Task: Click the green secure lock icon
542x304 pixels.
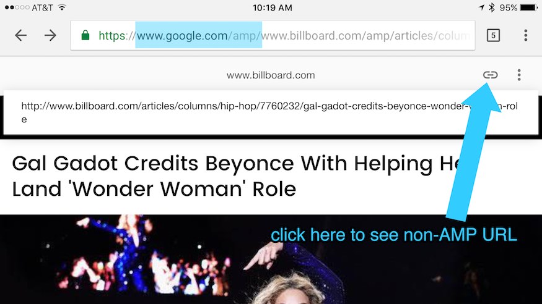Action: pyautogui.click(x=85, y=35)
